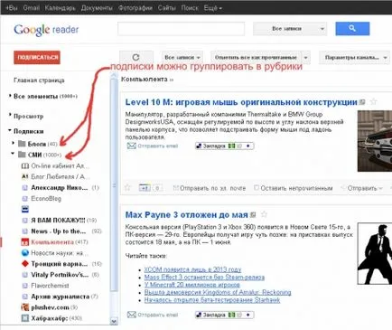The image size is (392, 330).
Task: Collapse the СМИ folder triangle
Action: [x=13, y=154]
